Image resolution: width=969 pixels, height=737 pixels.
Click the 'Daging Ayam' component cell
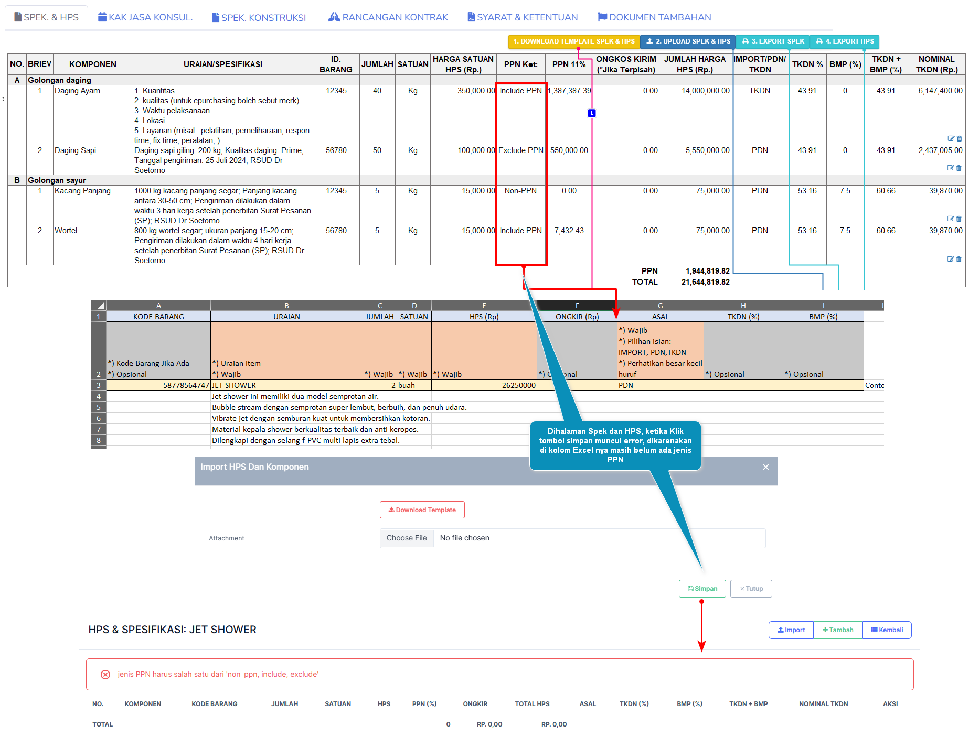[93, 115]
